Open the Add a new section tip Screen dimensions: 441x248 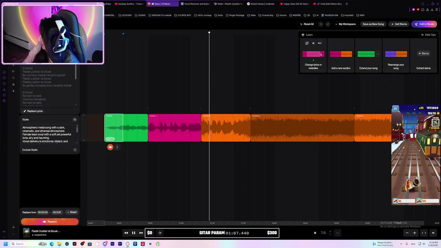[x=341, y=55]
